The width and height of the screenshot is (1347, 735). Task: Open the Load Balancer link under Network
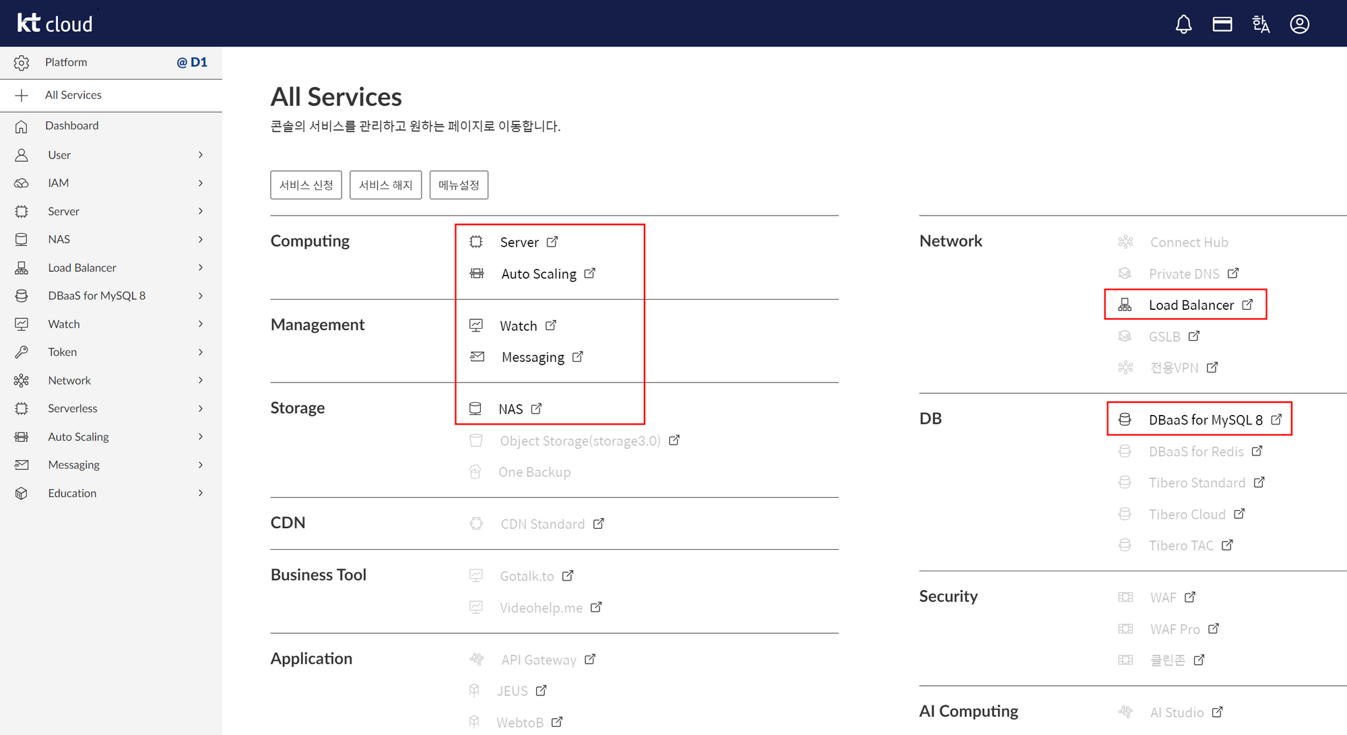1192,305
